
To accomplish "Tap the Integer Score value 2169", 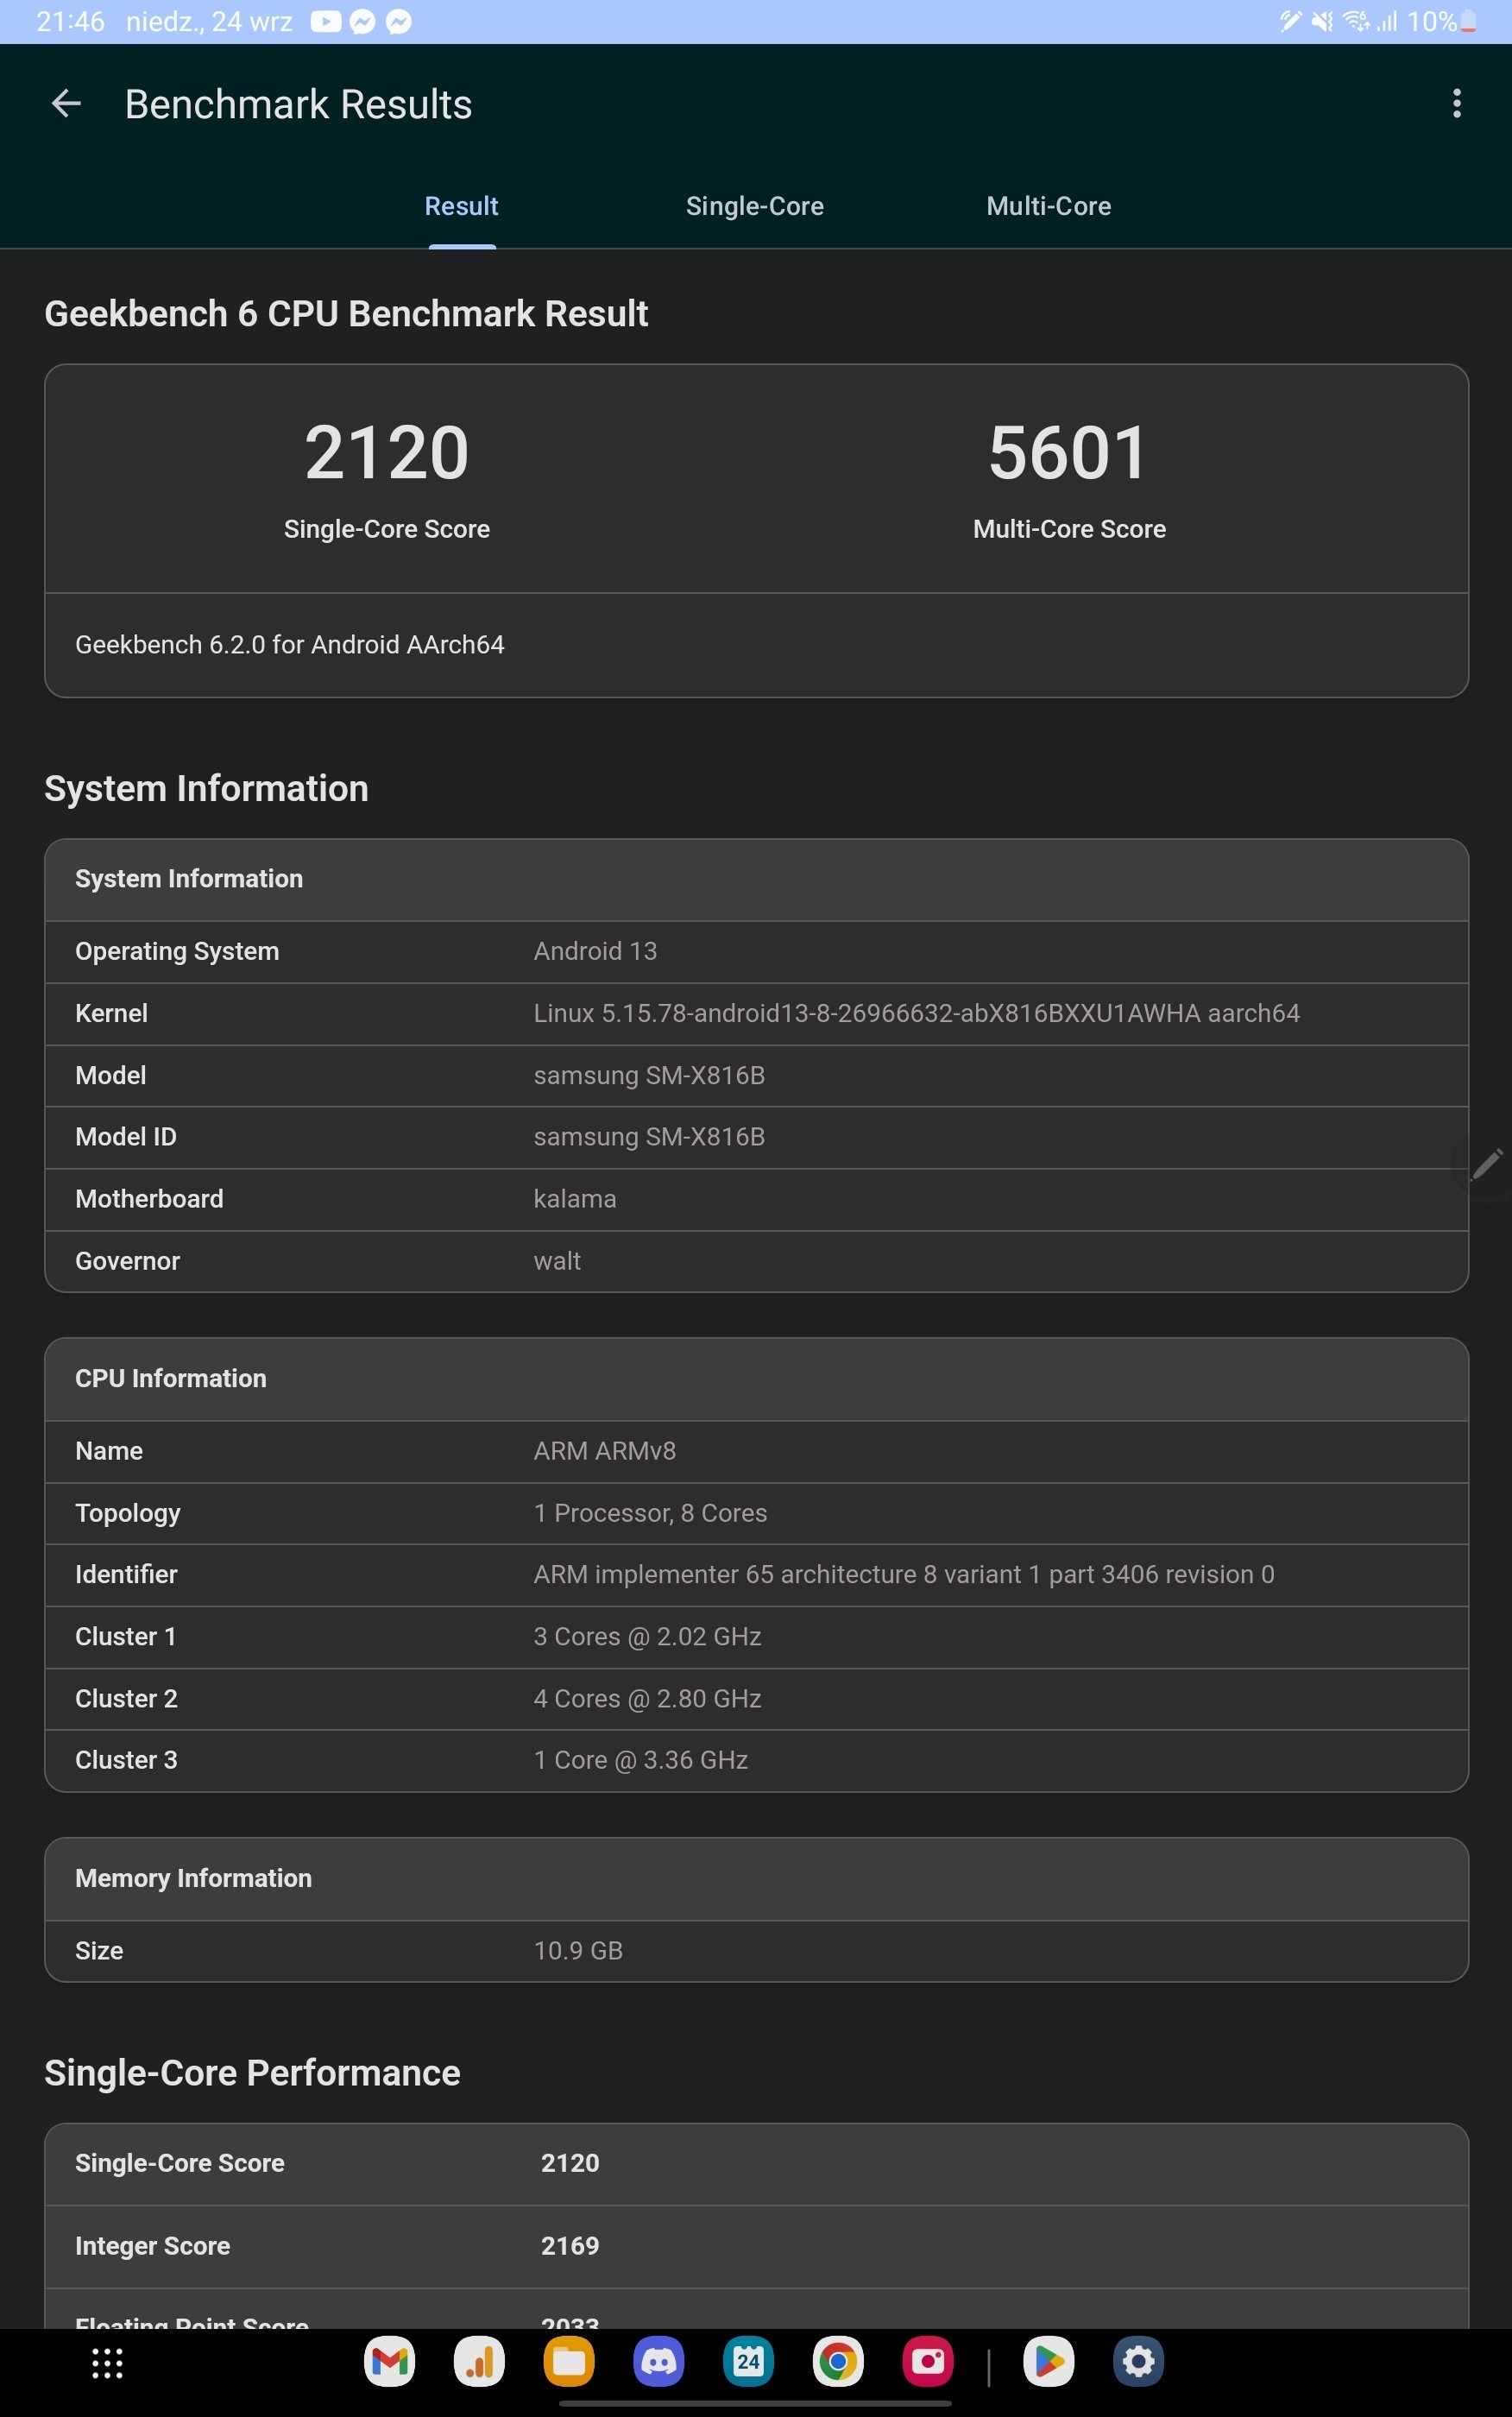I will click(x=570, y=2245).
